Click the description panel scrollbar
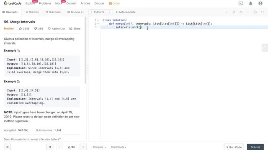This screenshot has width=268, height=150. 85,50
